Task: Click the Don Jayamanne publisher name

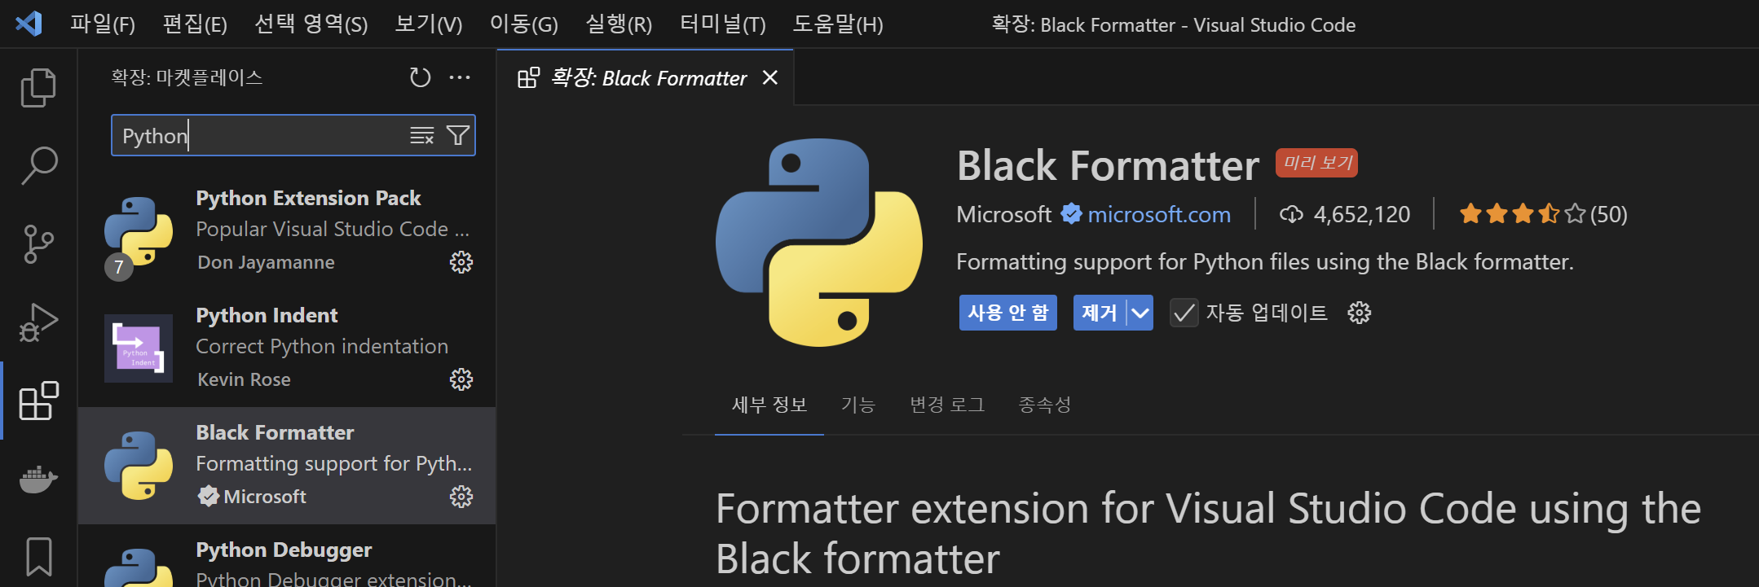Action: point(266,262)
